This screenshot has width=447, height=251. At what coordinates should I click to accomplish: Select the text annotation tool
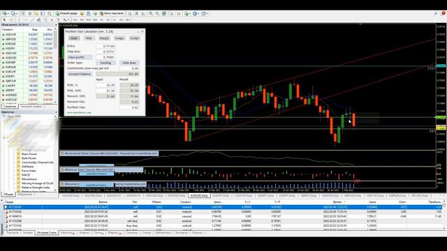pyautogui.click(x=52, y=20)
